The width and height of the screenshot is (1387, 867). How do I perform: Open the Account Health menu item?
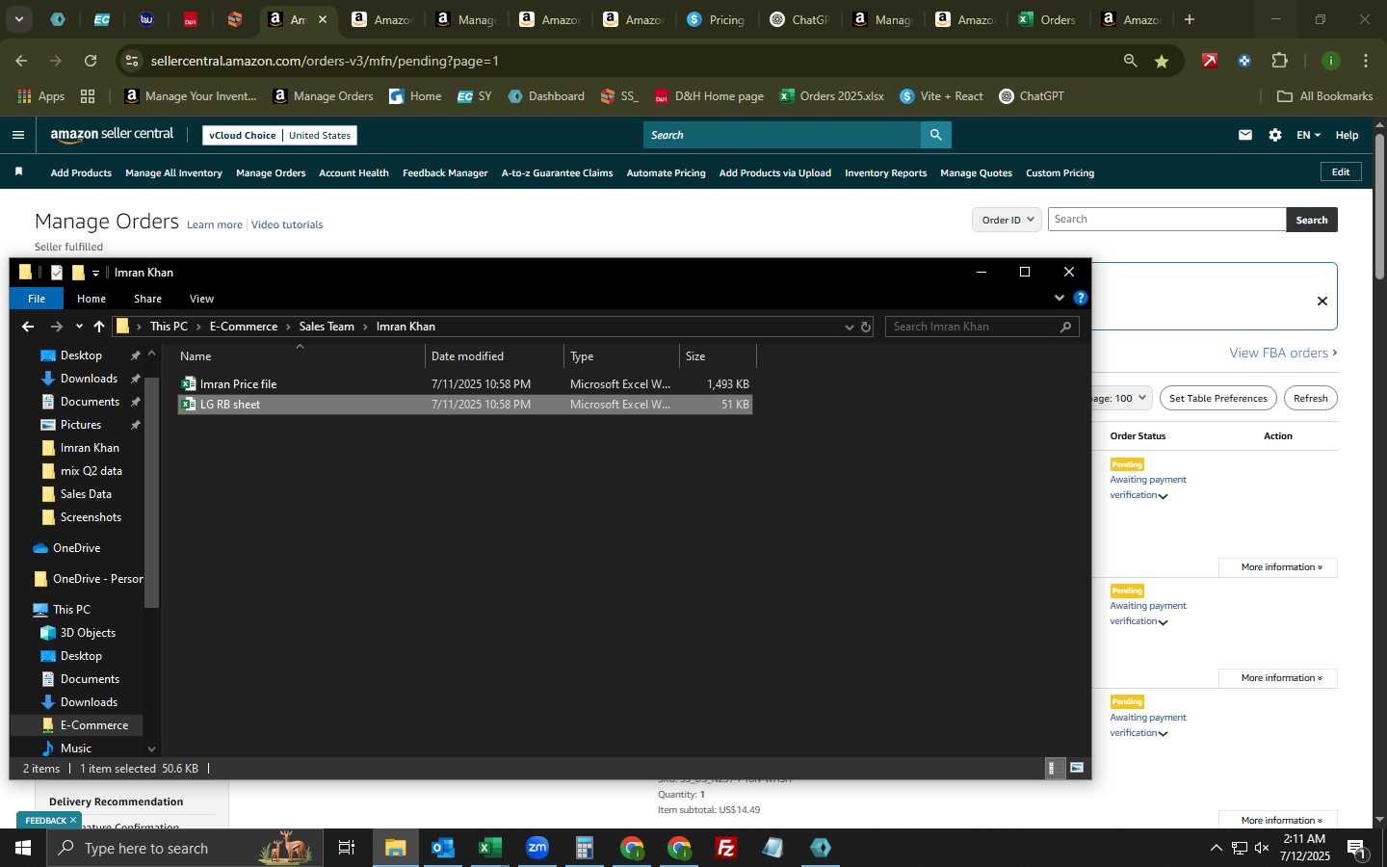point(353,173)
